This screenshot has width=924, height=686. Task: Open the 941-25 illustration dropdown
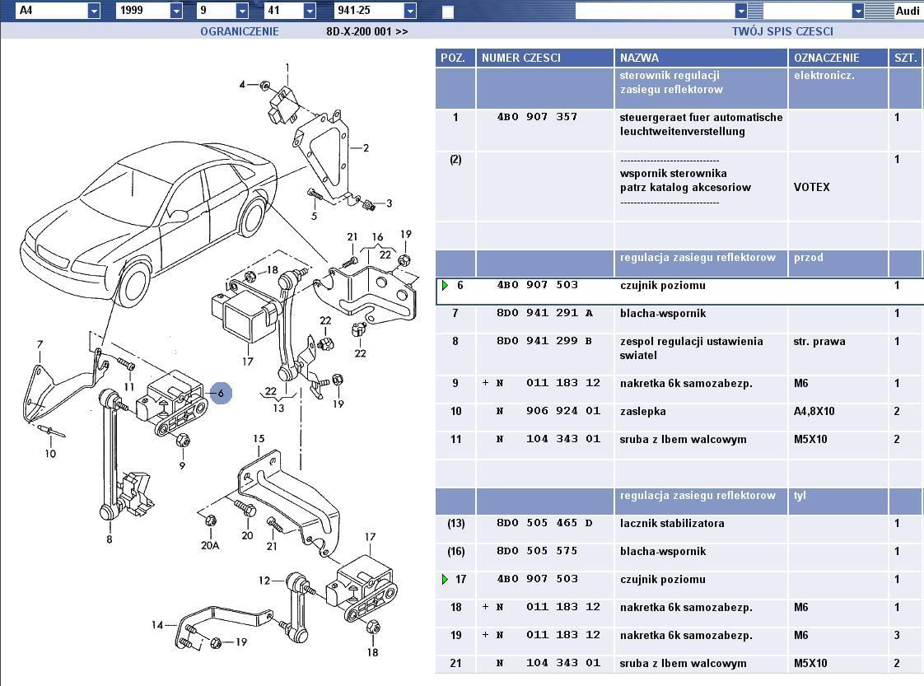pos(410,10)
